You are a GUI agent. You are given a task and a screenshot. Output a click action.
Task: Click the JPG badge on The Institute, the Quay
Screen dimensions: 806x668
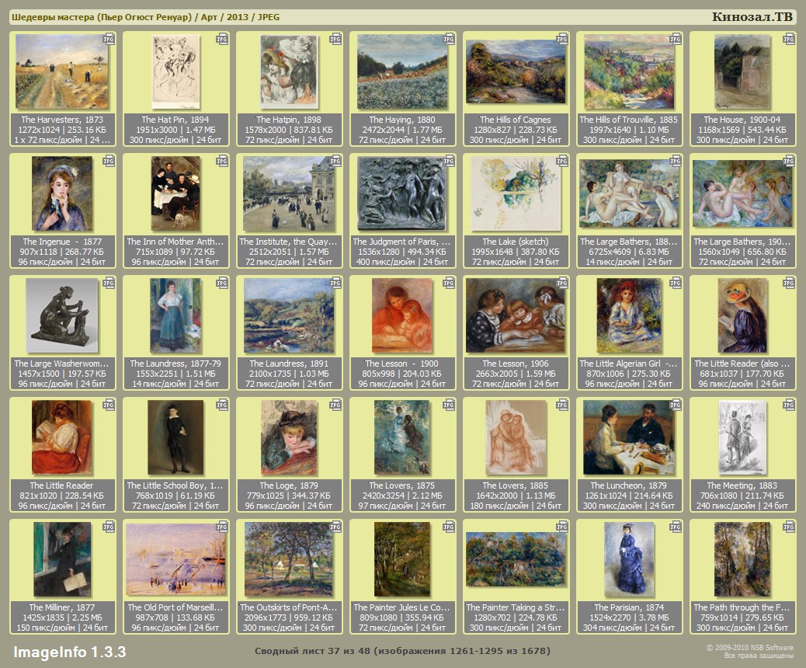pyautogui.click(x=335, y=161)
